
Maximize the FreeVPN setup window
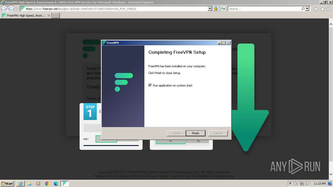(x=224, y=43)
